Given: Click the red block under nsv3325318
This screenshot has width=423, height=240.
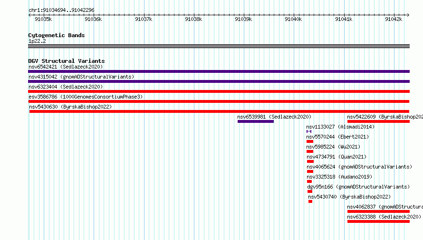Looking at the screenshot, I should [309, 181].
